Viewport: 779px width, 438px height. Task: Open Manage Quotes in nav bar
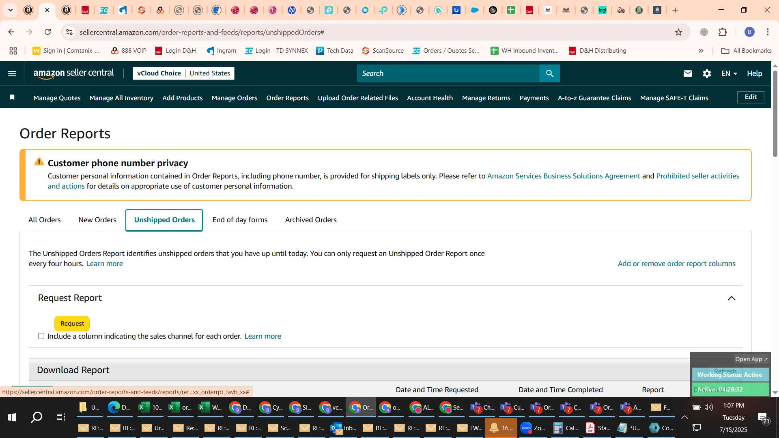click(x=57, y=98)
